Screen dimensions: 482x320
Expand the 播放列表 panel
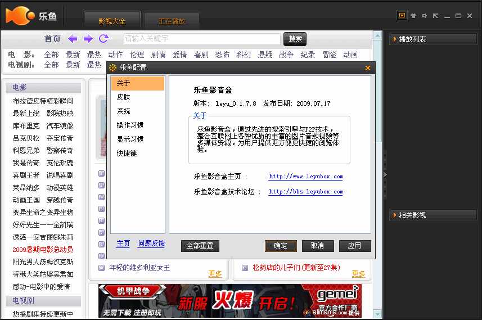[x=433, y=39]
